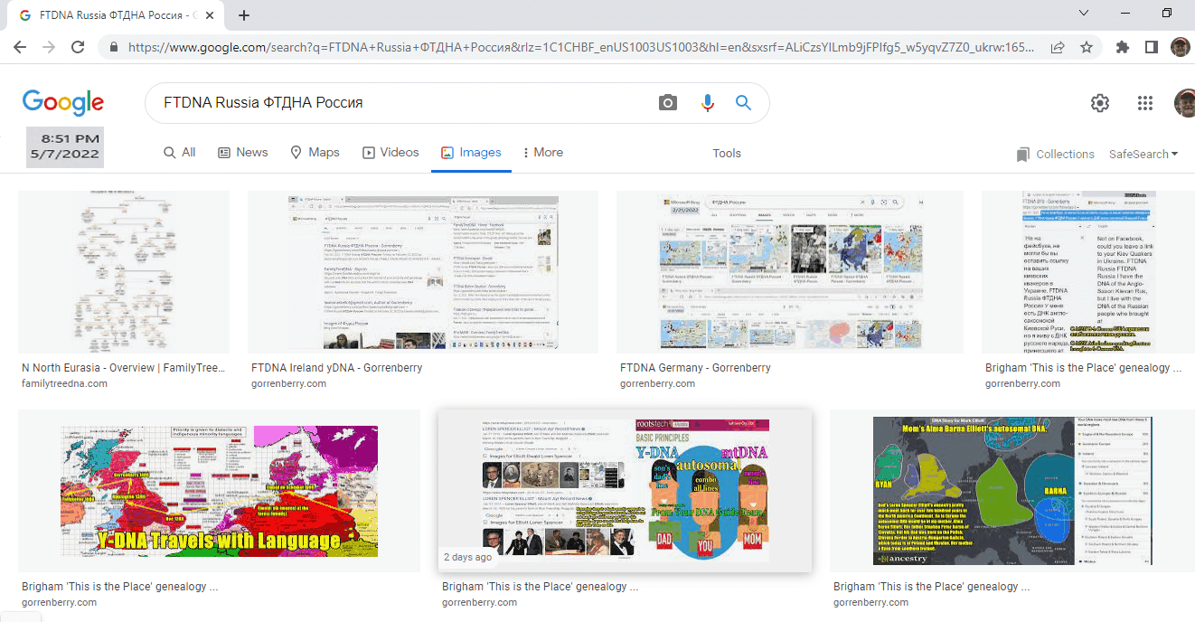This screenshot has height=622, width=1195.
Task: Open FTDNA Germany image thumbnail
Action: 792,272
